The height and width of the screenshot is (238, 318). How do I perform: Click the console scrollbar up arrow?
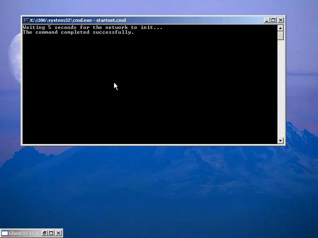pyautogui.click(x=281, y=28)
